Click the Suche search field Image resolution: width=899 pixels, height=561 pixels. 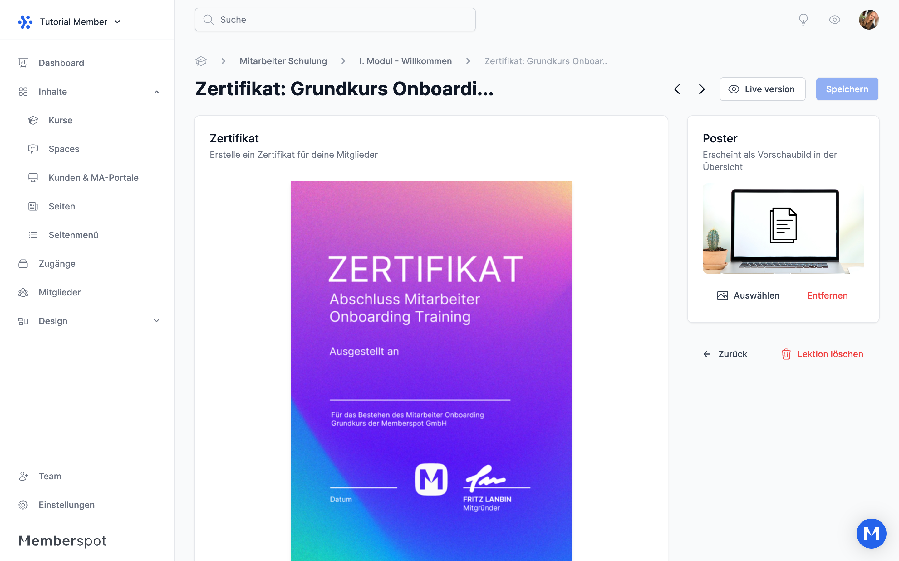[335, 20]
